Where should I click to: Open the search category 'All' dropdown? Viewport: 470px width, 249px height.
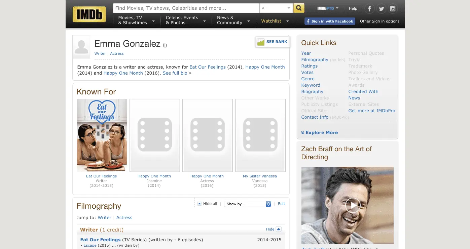click(x=276, y=8)
